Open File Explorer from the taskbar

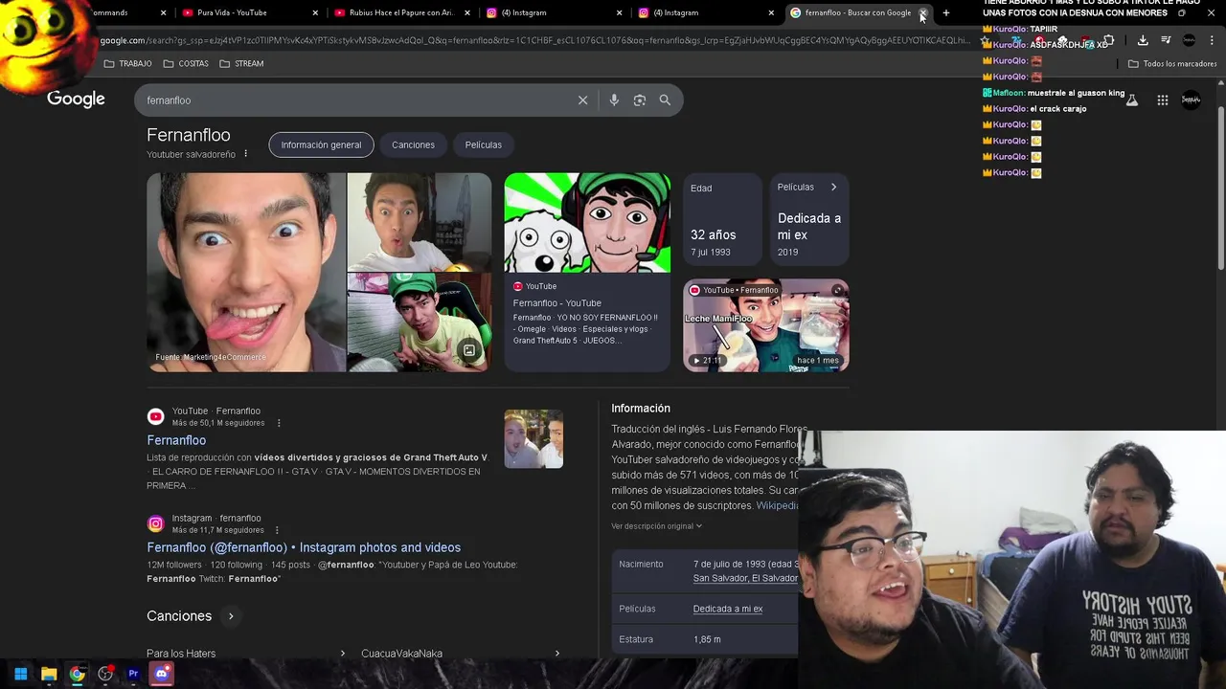coord(49,674)
